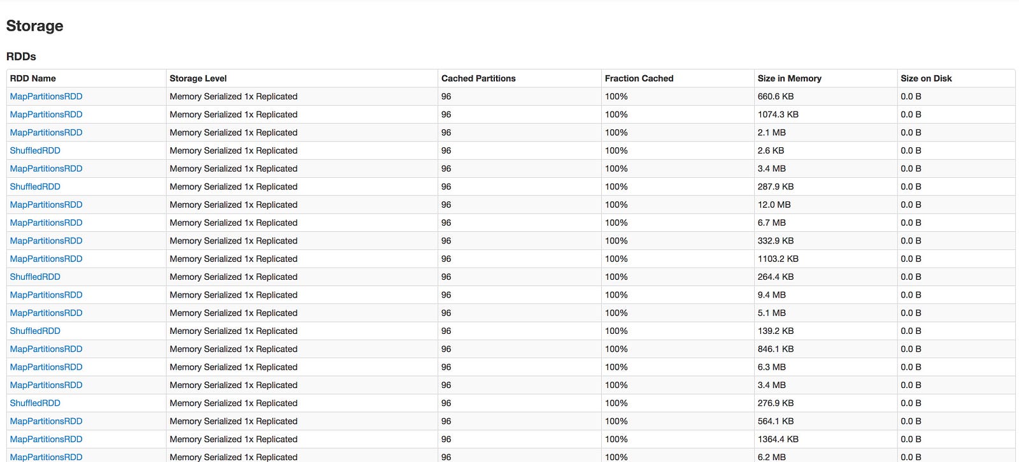This screenshot has width=1019, height=462.
Task: Open MapPartitionsRDD with 332.9 KB in memory
Action: click(x=46, y=241)
